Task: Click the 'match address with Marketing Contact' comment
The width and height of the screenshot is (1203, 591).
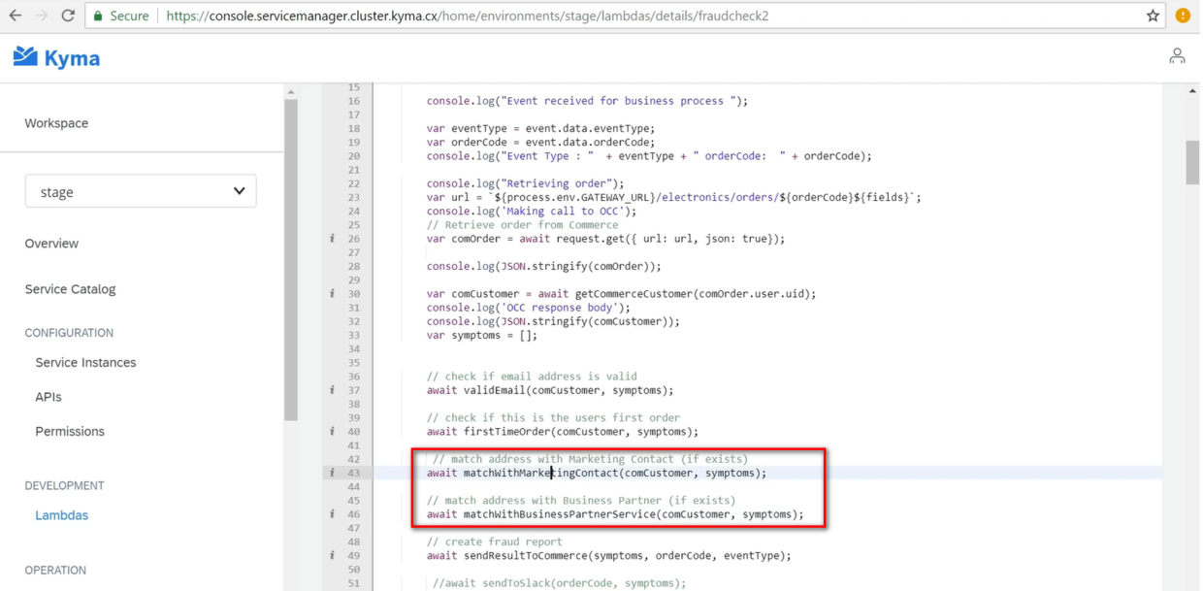Action: tap(590, 459)
